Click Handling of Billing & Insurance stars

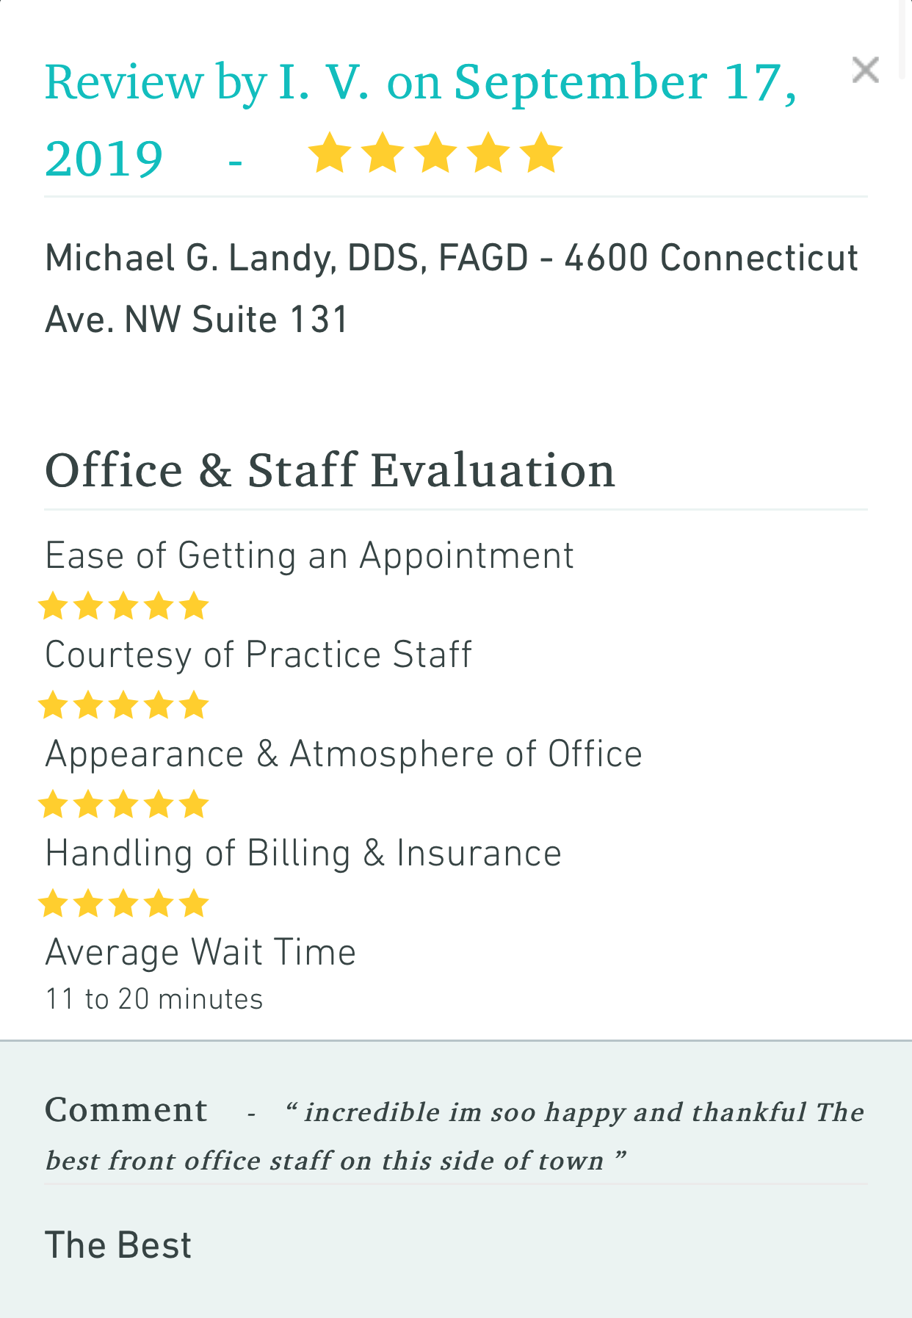pyautogui.click(x=123, y=904)
